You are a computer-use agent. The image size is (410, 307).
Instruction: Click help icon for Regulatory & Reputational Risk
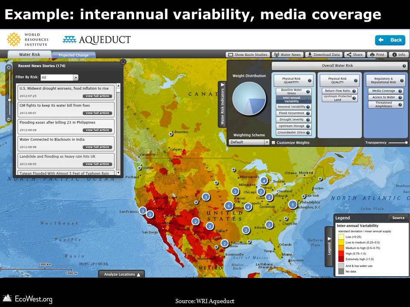pos(402,81)
